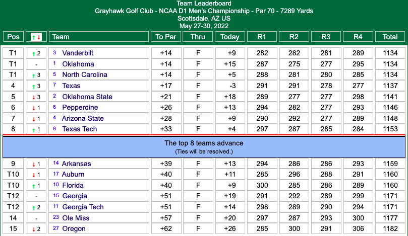Image resolution: width=408 pixels, height=236 pixels.
Task: Click Pepperdine's red down arrow indicator
Action: point(33,108)
